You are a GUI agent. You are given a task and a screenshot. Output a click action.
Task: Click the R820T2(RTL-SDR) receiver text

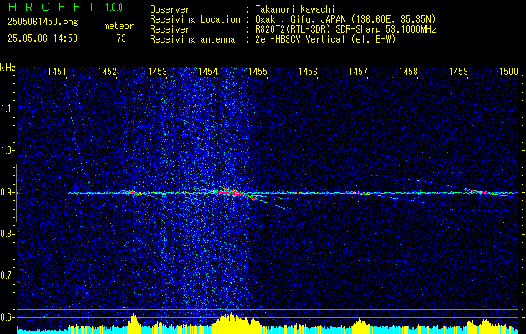pos(345,29)
